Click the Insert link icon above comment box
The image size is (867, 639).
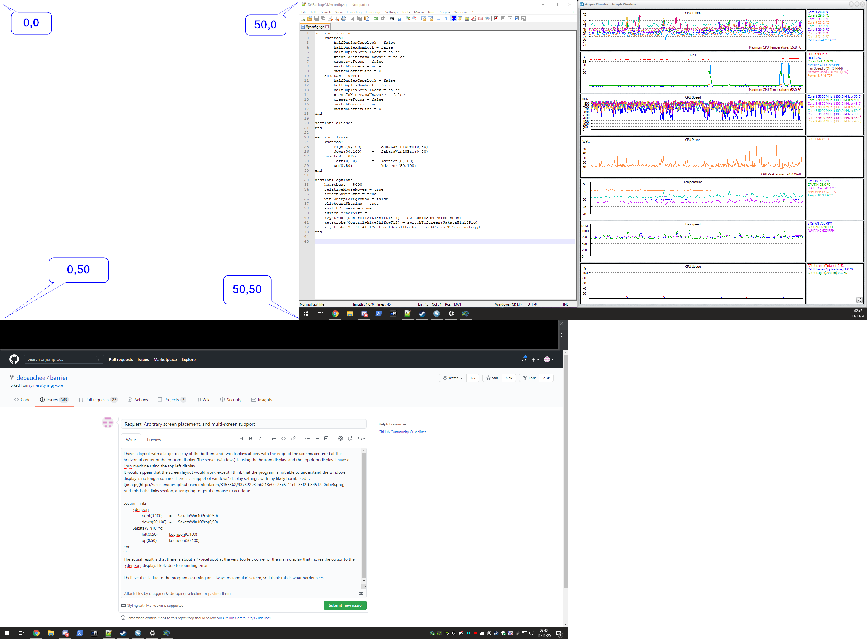point(294,438)
